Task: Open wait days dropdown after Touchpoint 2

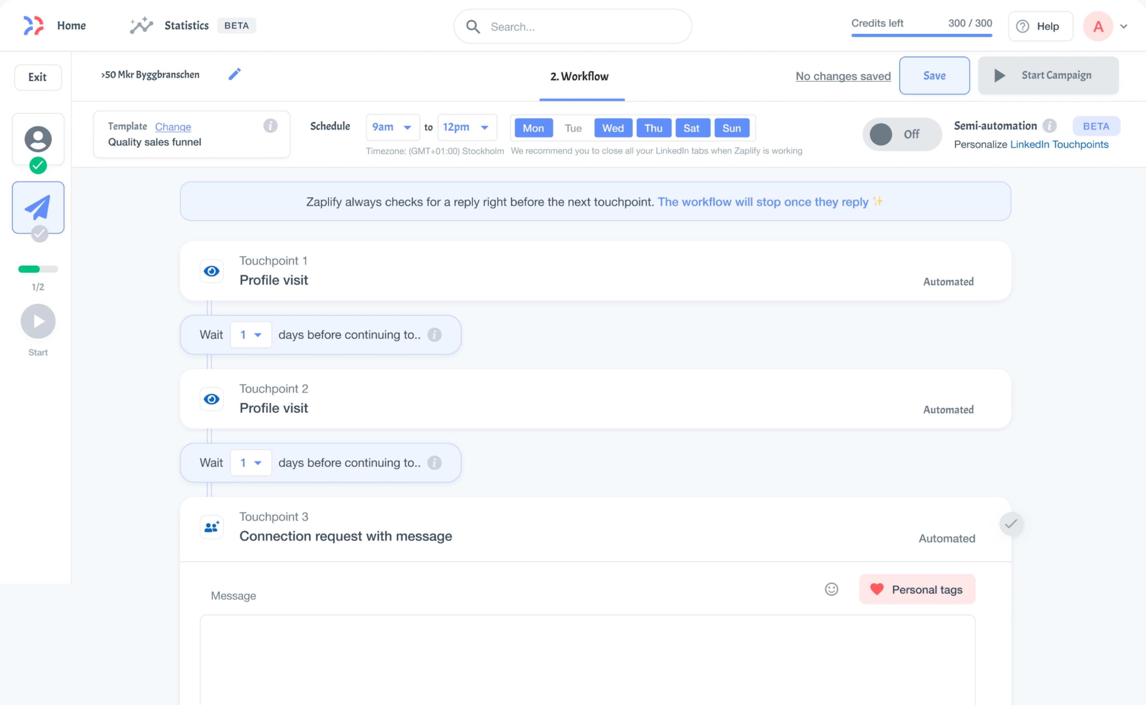Action: pyautogui.click(x=251, y=462)
